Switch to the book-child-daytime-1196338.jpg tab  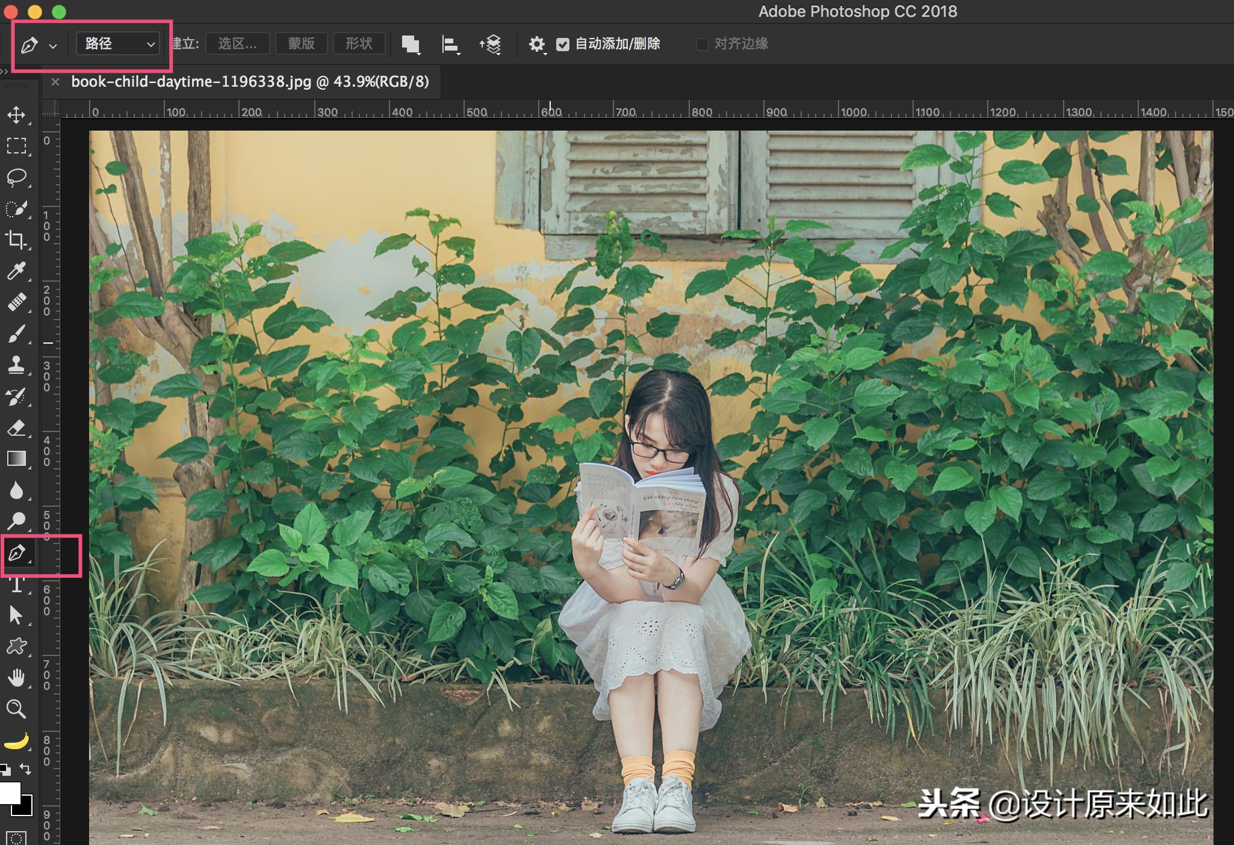click(250, 82)
